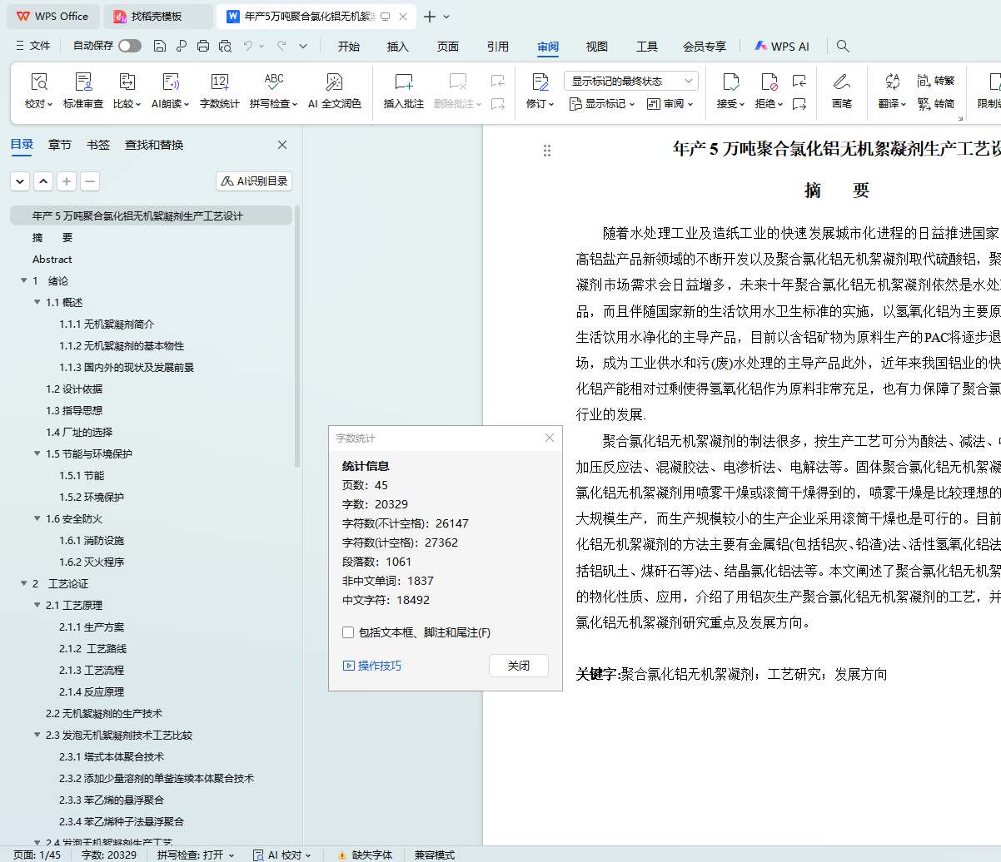Close the navigation pane with the X
Image resolution: width=1001 pixels, height=862 pixels.
pyautogui.click(x=282, y=145)
